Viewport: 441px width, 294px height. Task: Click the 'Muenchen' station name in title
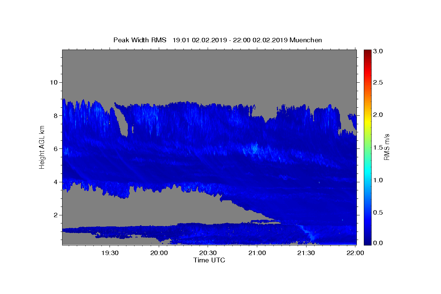[306, 40]
